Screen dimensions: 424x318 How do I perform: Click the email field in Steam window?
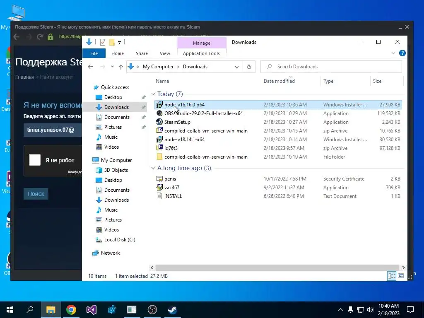53,130
